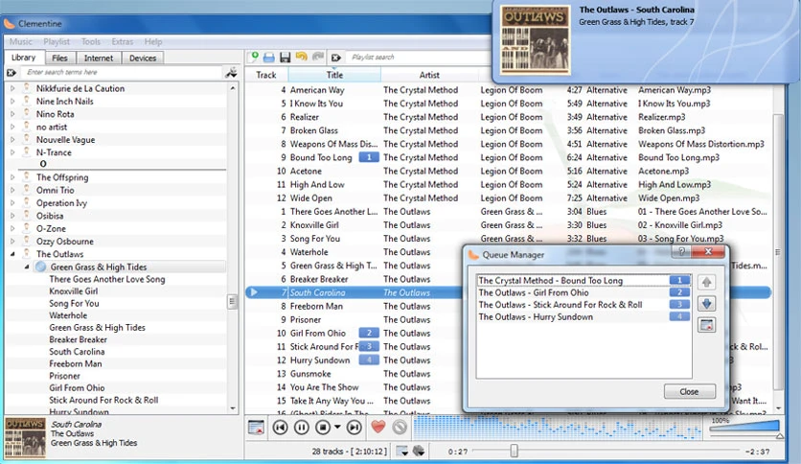
Task: Collapse The Outlaws artist tree node
Action: (x=12, y=254)
